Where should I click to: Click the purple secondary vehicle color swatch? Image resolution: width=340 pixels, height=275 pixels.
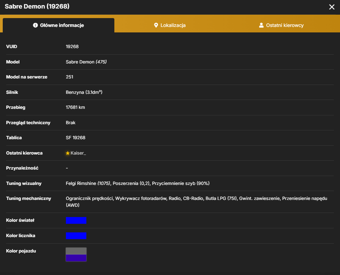pos(76,258)
